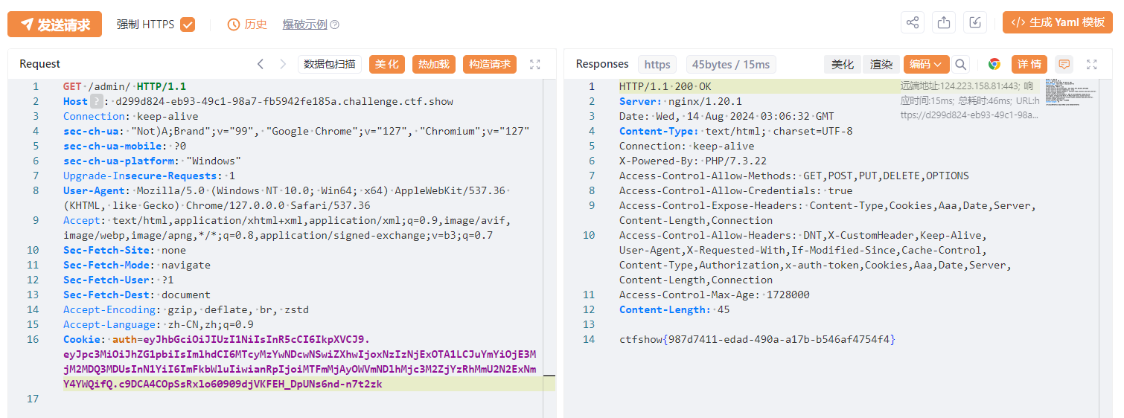
Task: Open response in Chrome browser icon
Action: coord(994,65)
